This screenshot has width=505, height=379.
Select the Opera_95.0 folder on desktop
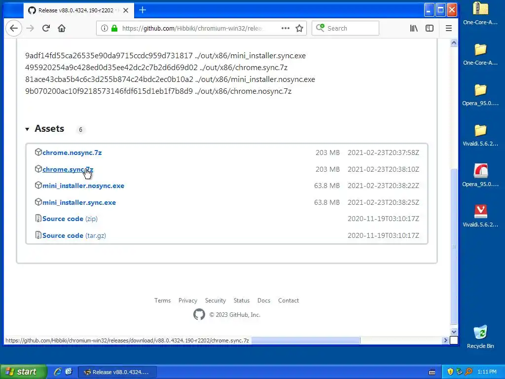pos(480,95)
